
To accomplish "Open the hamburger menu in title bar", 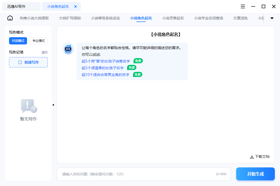I will [243, 6].
